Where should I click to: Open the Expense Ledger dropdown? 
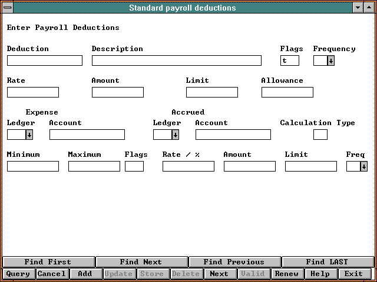(29, 135)
